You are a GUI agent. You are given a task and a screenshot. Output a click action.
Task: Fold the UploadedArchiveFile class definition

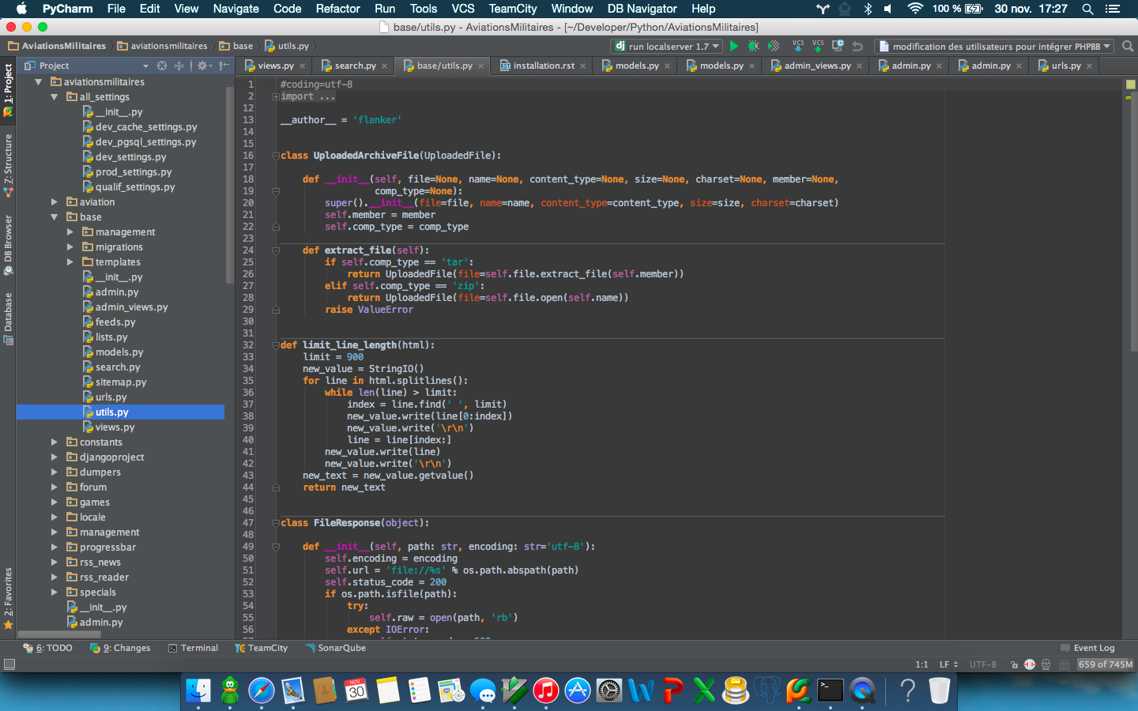(x=276, y=156)
